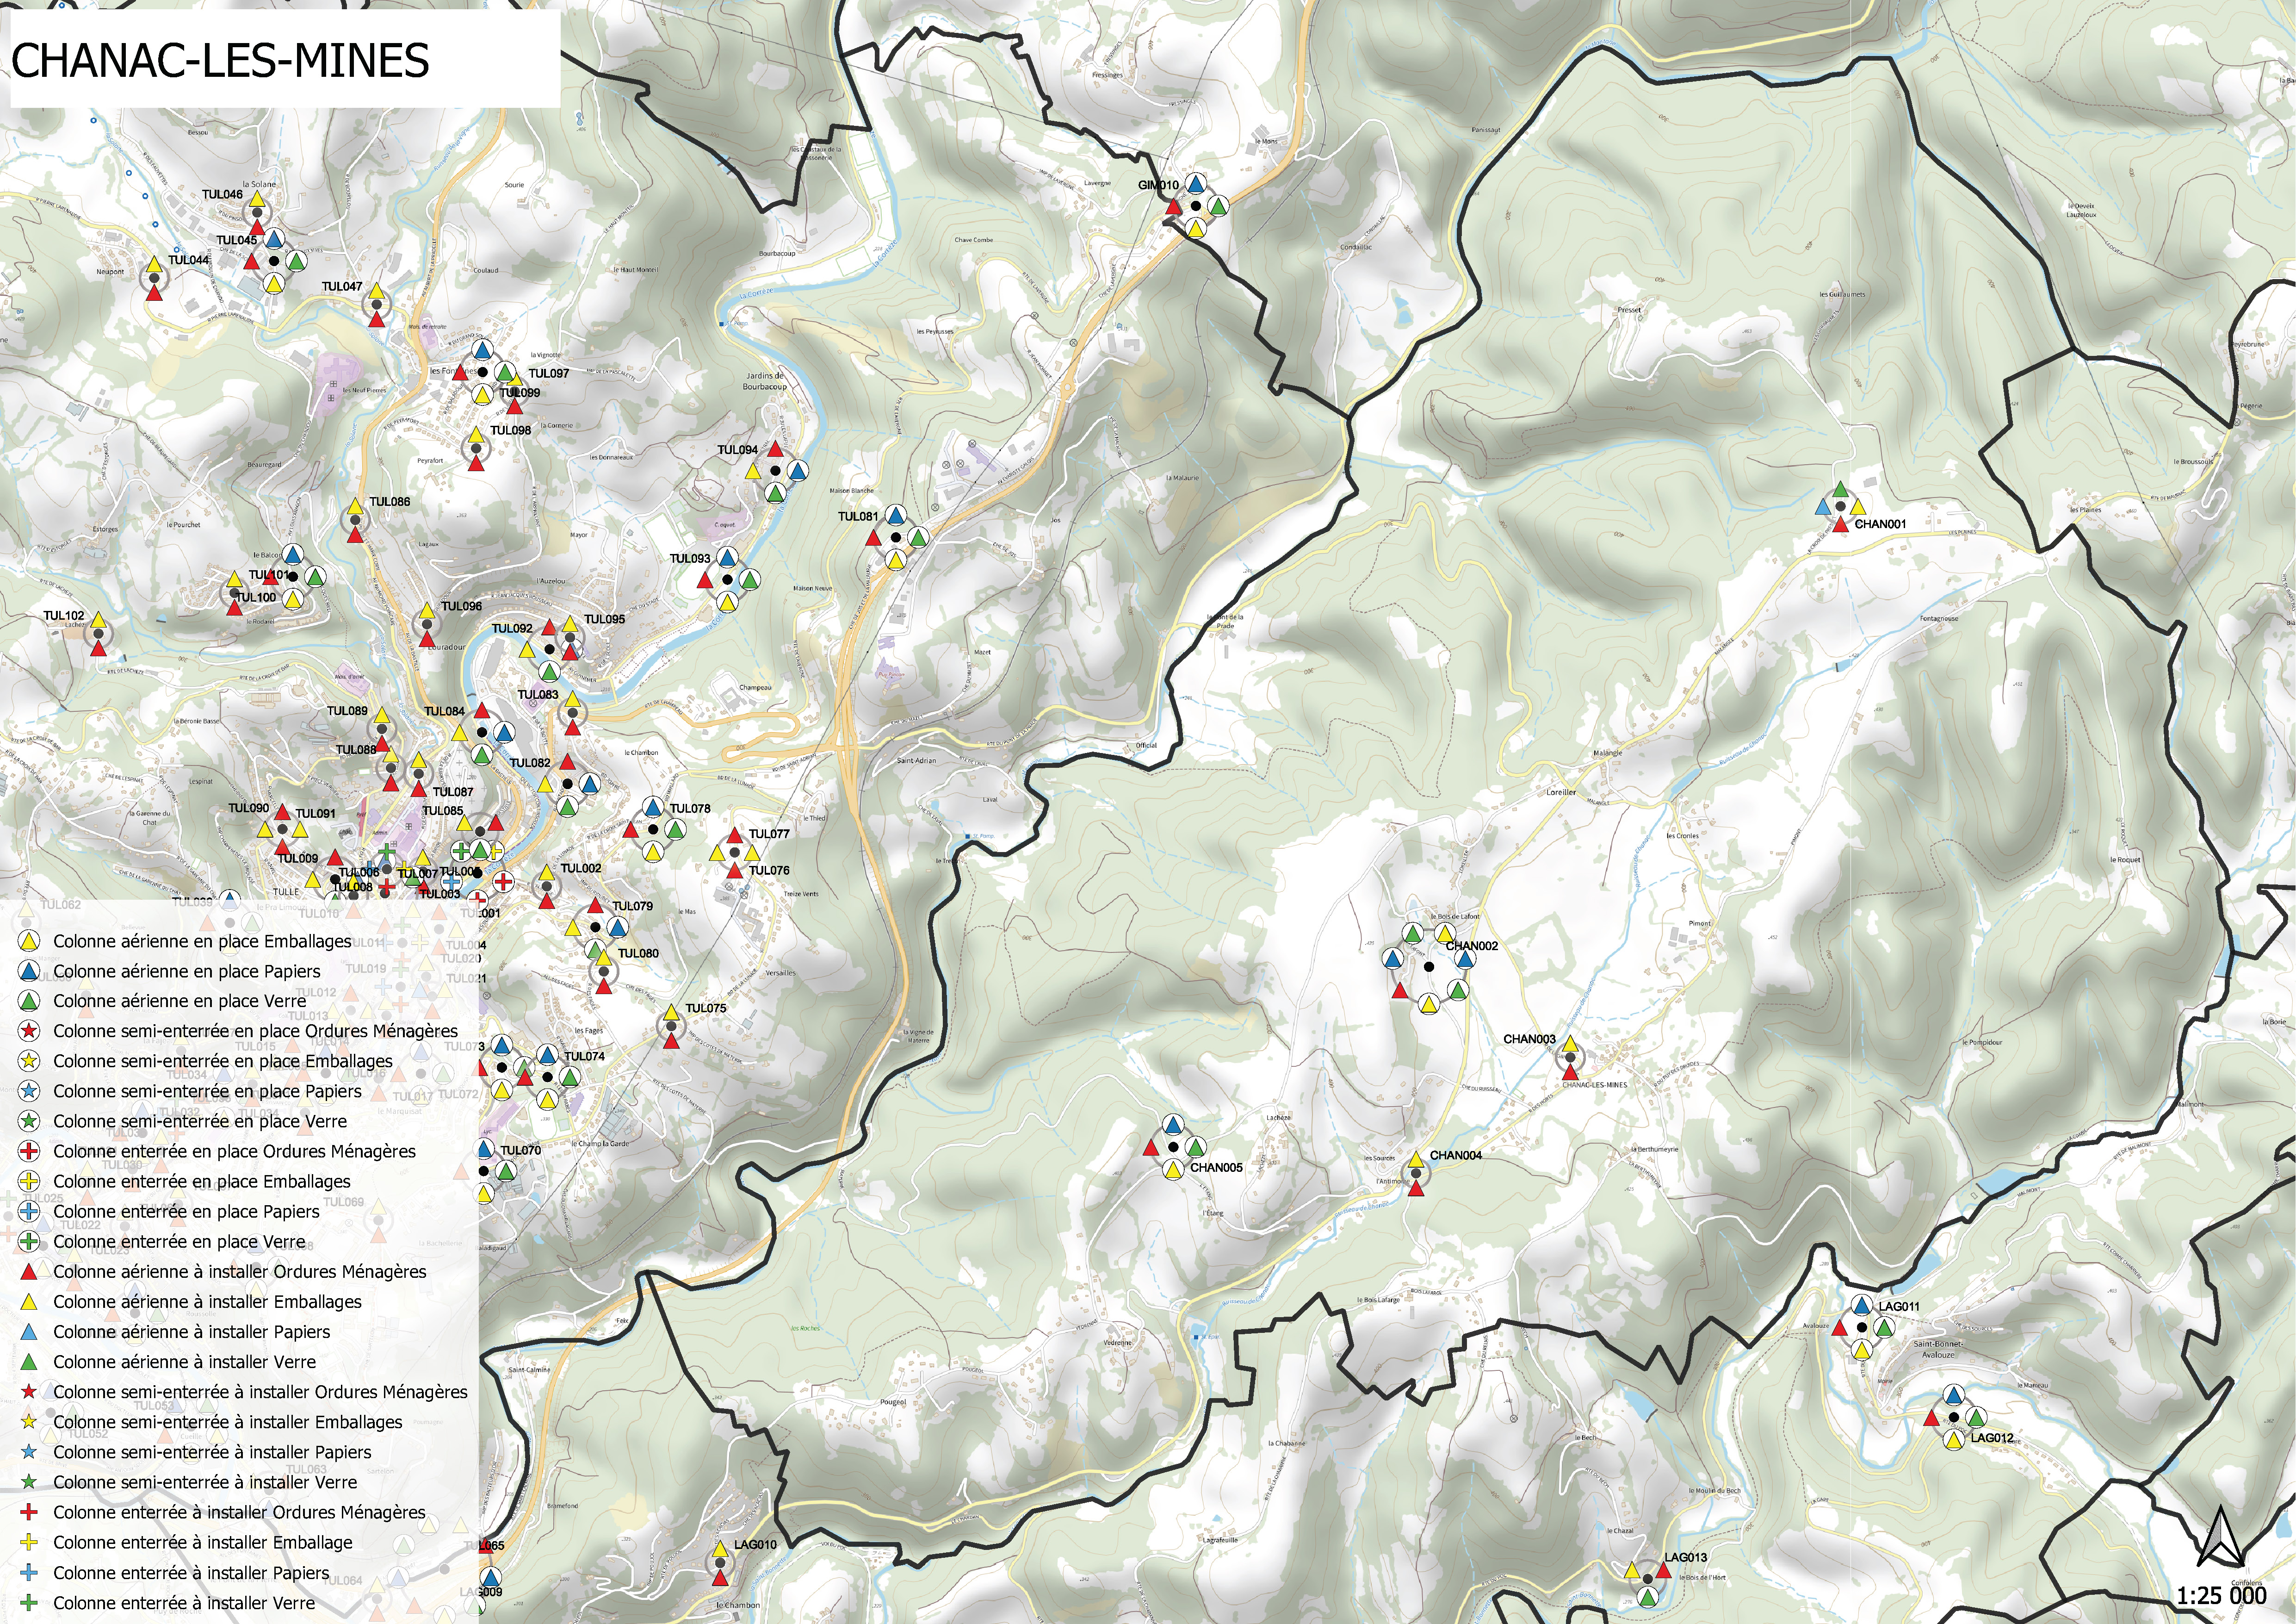
Task: Click the blue triangle at GIM010 cluster
Action: click(1195, 185)
